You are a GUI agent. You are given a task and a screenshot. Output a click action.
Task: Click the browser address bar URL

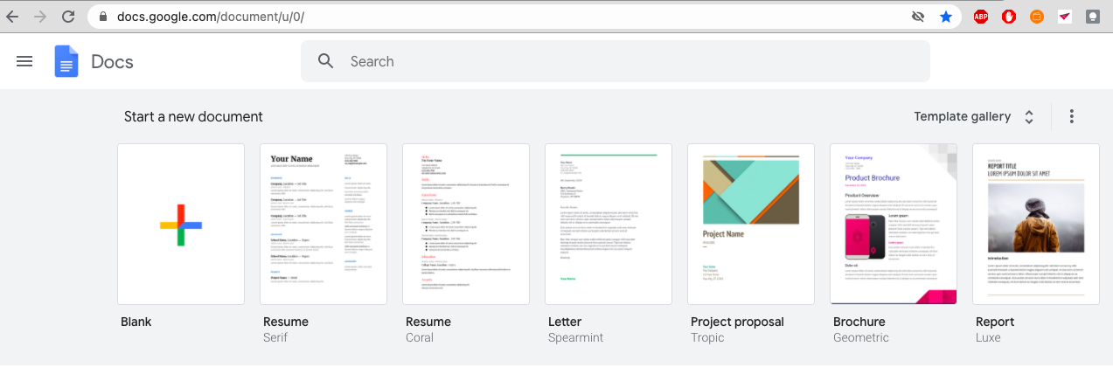[350, 17]
